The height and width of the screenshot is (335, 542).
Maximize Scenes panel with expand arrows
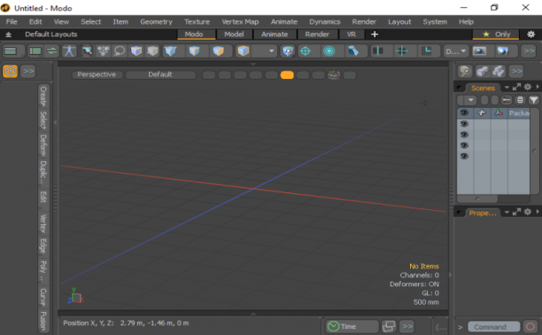pyautogui.click(x=516, y=87)
